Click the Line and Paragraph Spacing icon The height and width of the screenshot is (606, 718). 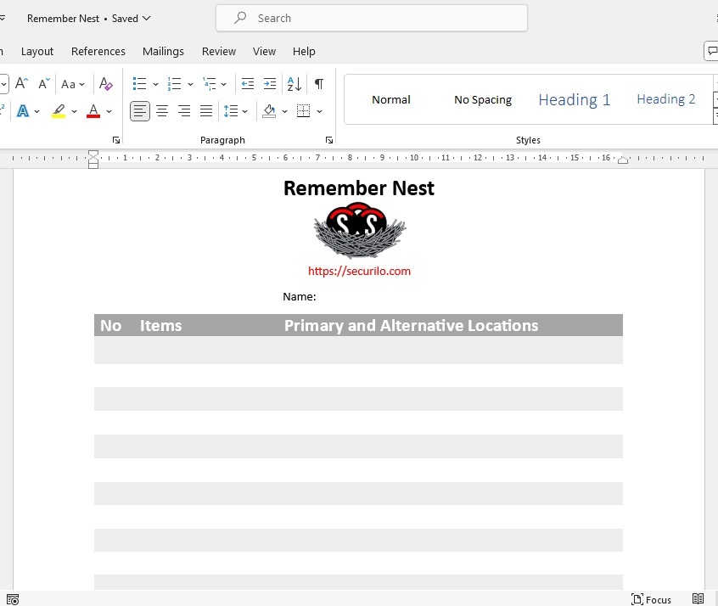pos(231,111)
